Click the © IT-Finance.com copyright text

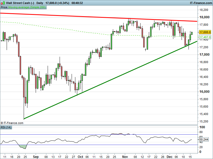pos(12,123)
